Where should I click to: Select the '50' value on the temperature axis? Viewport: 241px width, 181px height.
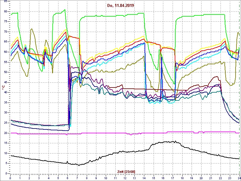5,72
